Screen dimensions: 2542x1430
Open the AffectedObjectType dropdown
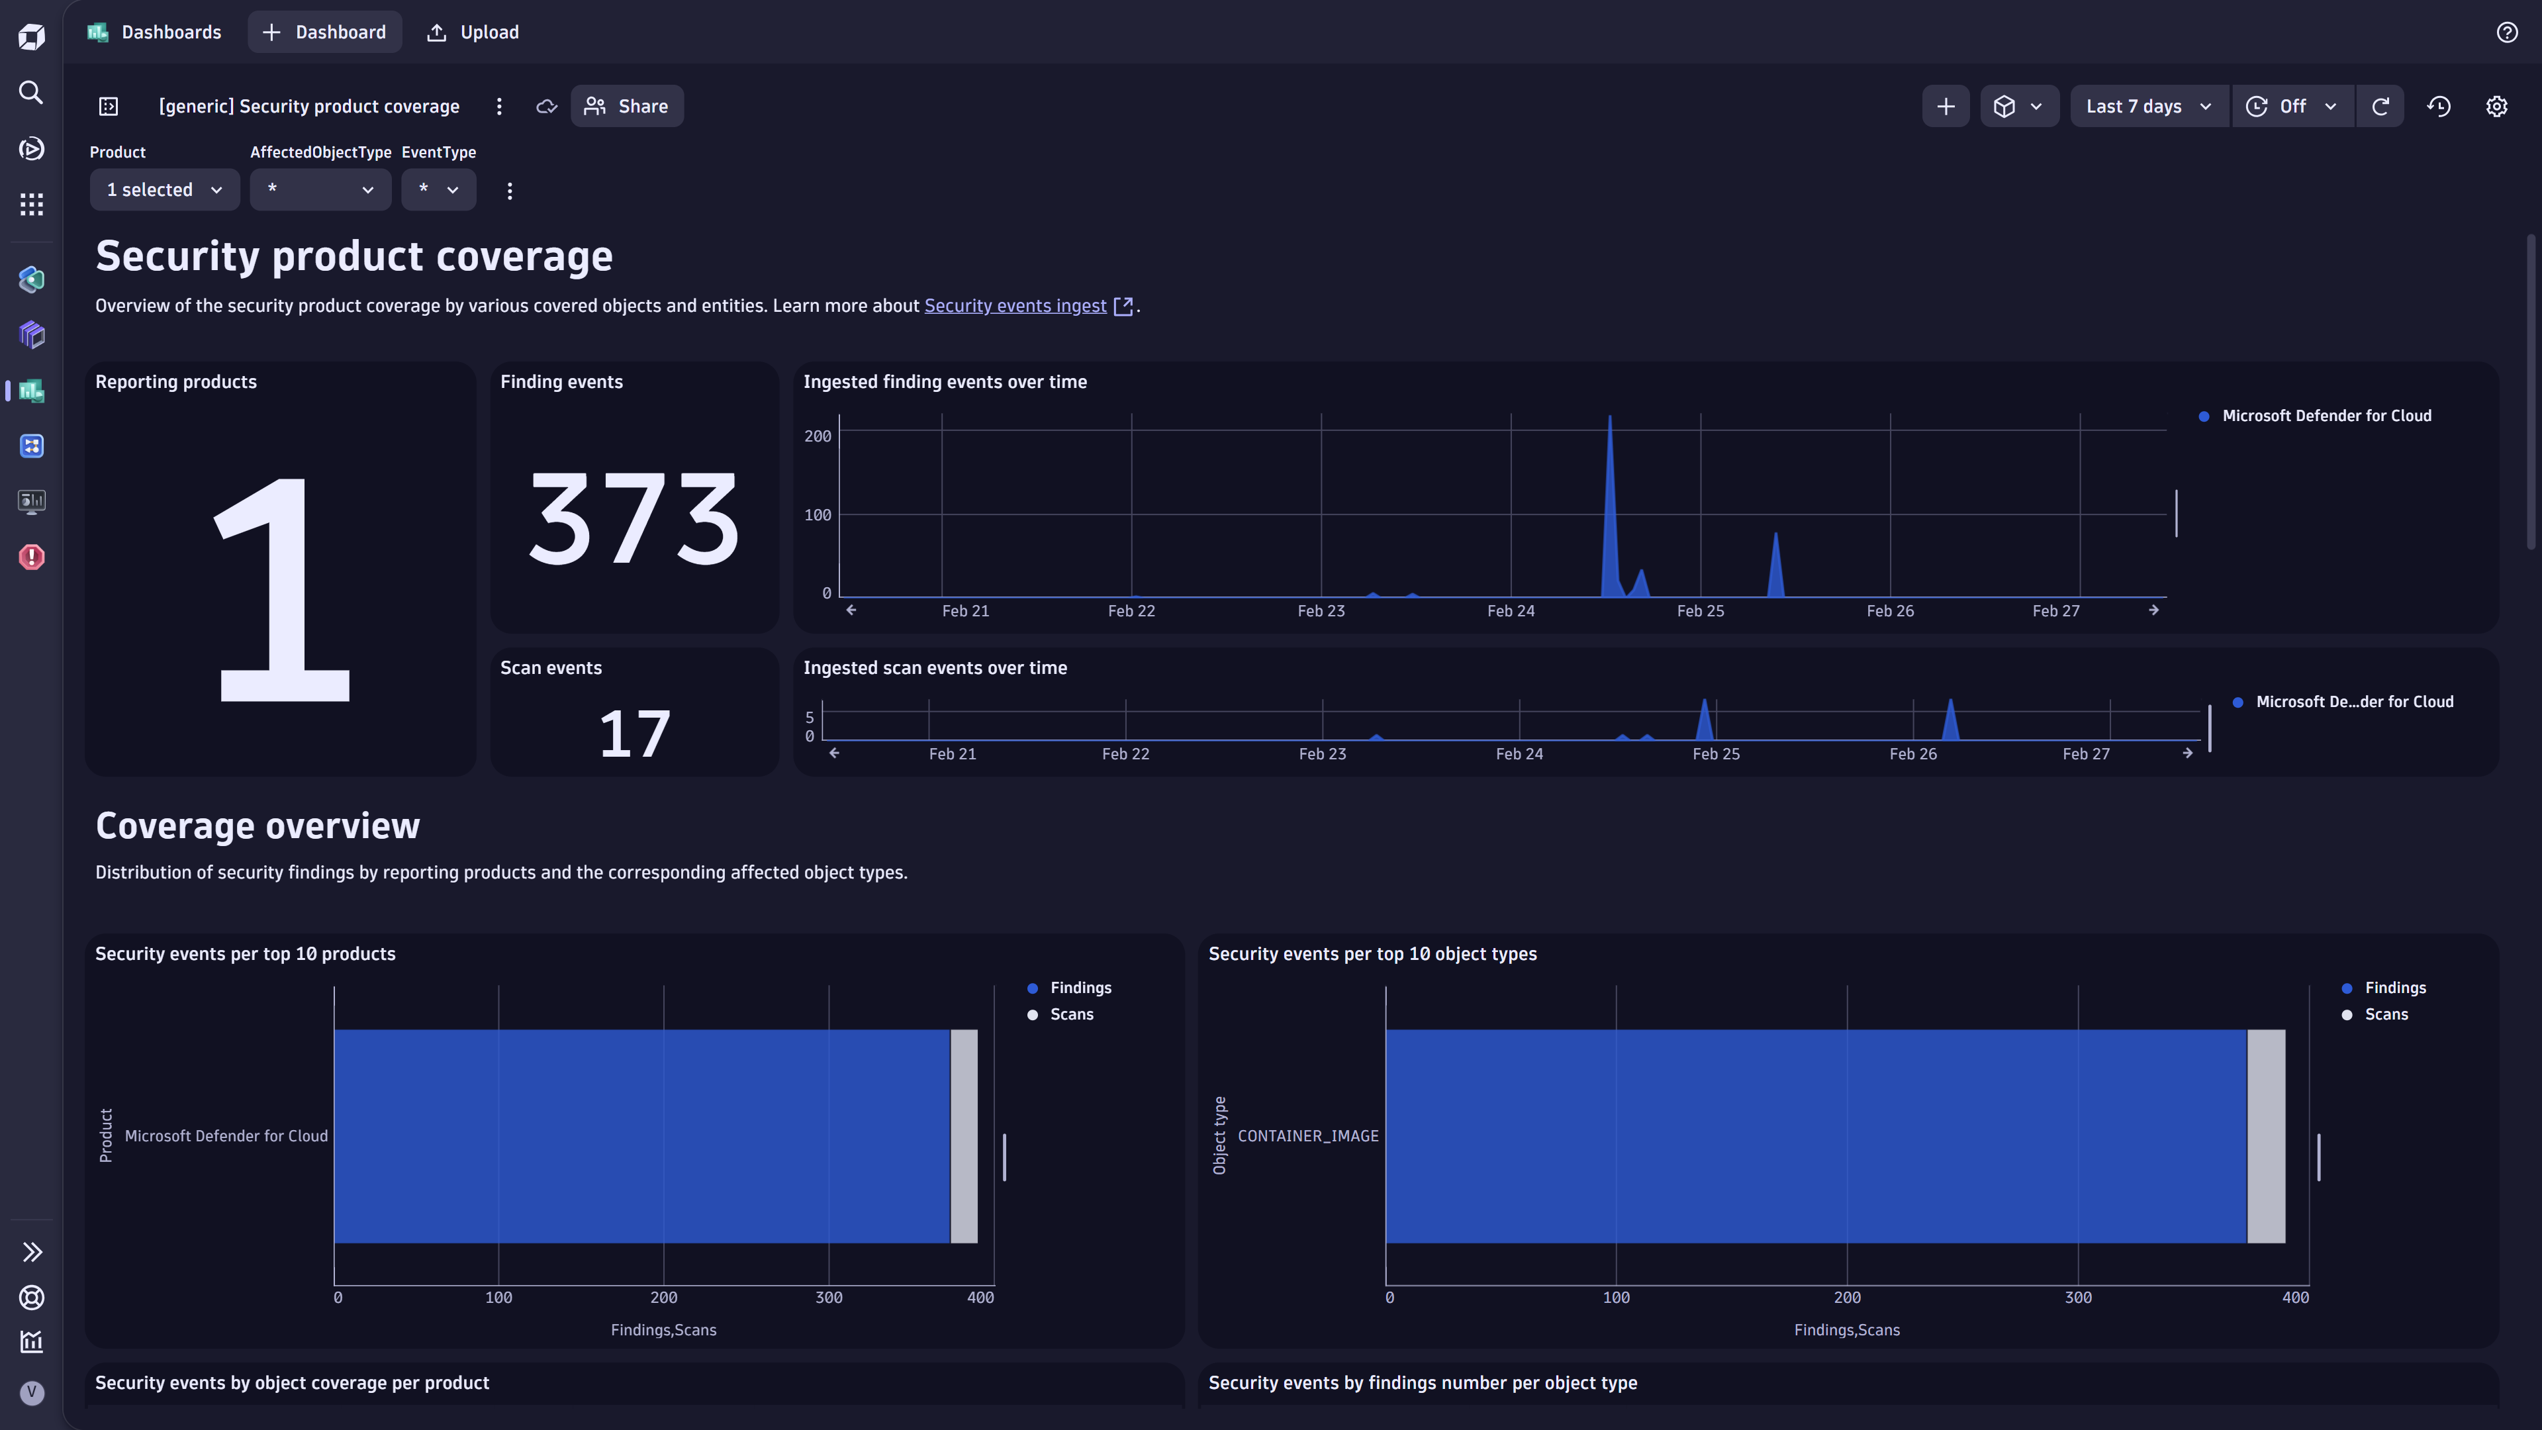click(x=320, y=189)
